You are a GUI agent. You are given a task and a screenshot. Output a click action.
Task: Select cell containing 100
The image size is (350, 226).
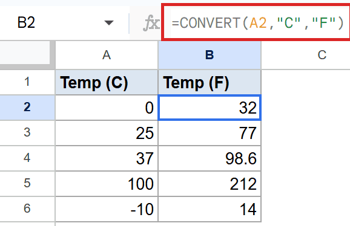[x=107, y=184]
